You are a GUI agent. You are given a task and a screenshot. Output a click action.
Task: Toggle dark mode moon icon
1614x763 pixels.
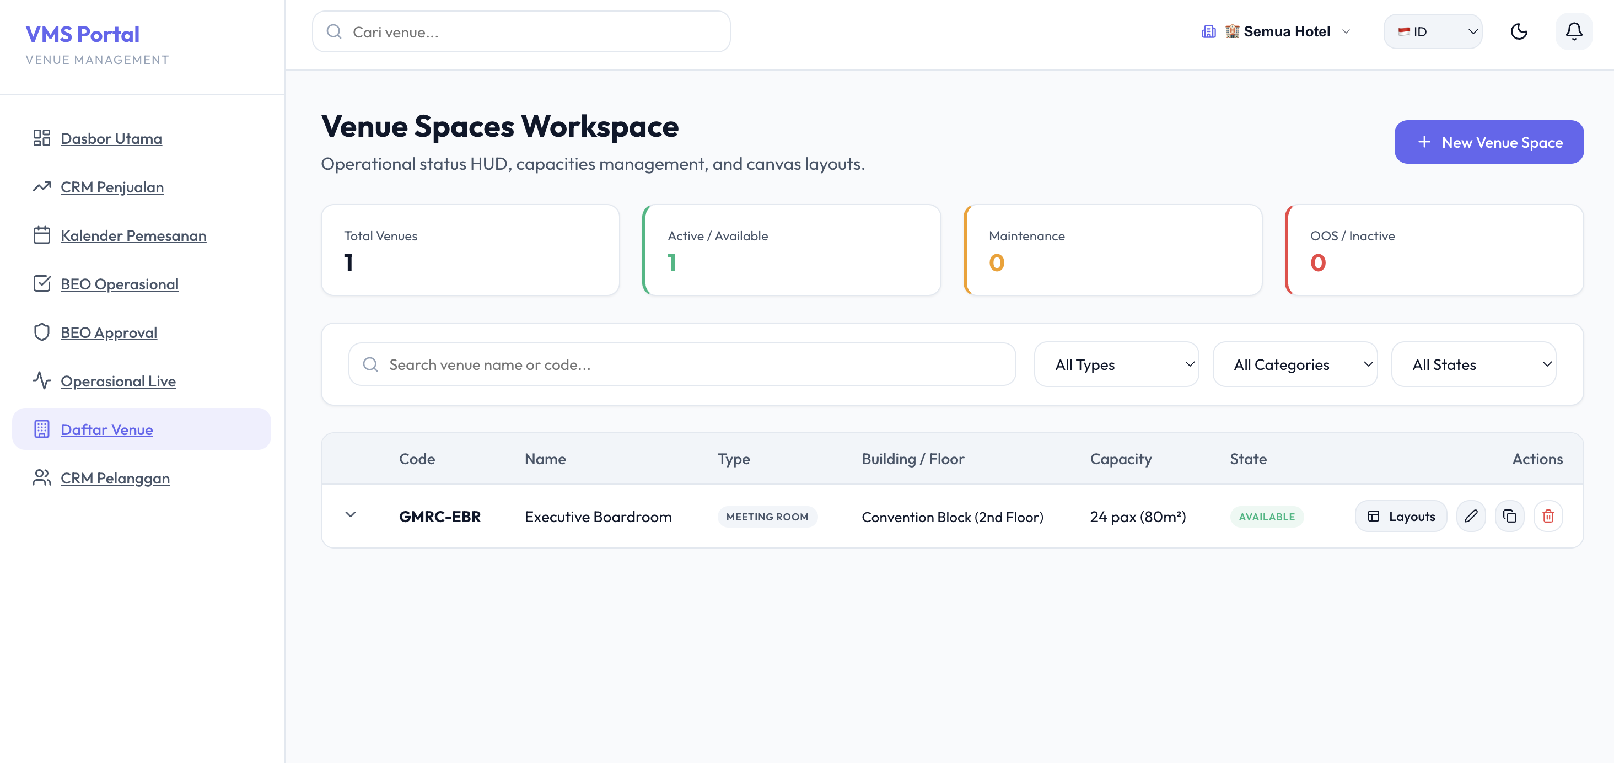pyautogui.click(x=1519, y=31)
